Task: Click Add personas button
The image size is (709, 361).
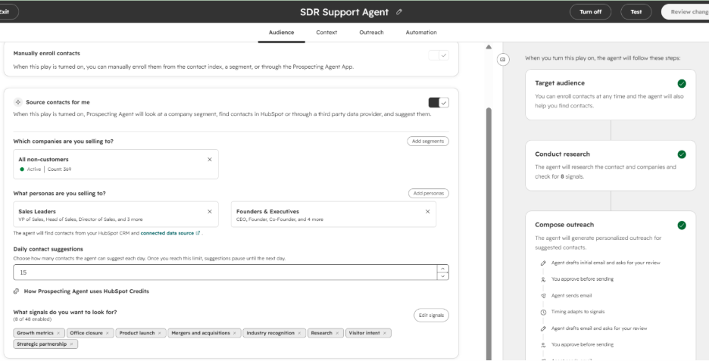Action: pyautogui.click(x=428, y=194)
